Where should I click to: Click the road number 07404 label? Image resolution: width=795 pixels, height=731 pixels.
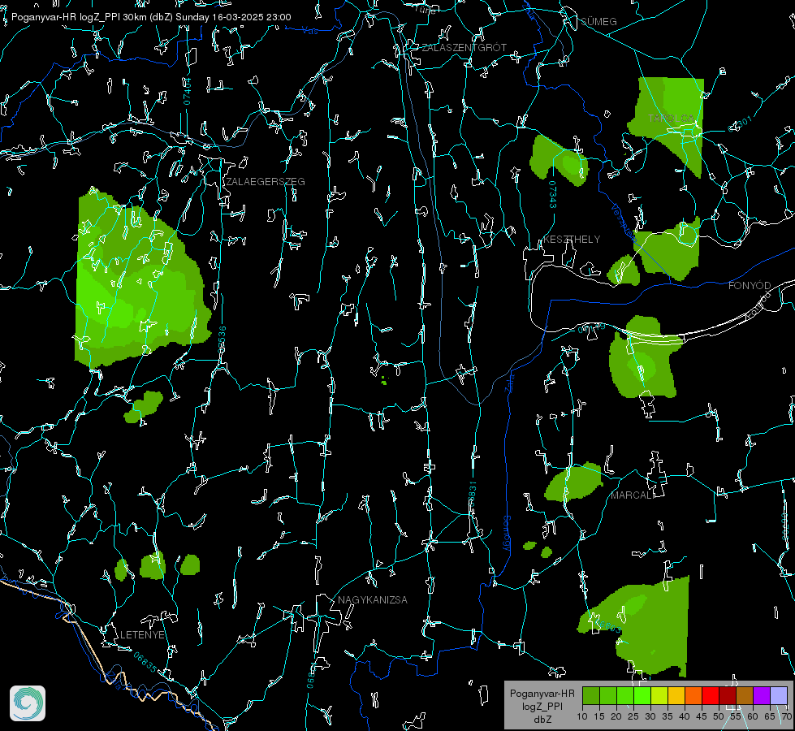(x=187, y=92)
